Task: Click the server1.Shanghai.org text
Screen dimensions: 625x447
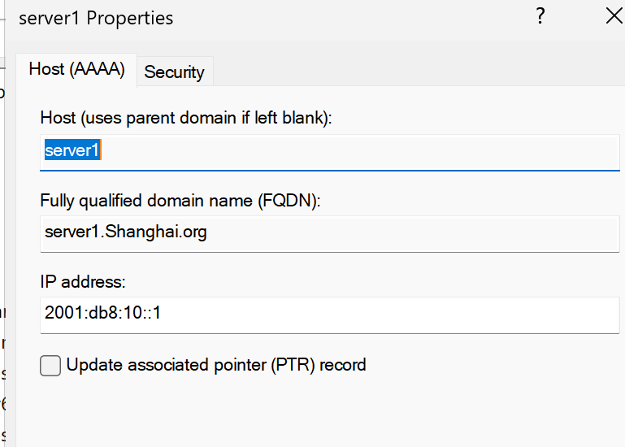Action: pyautogui.click(x=125, y=232)
